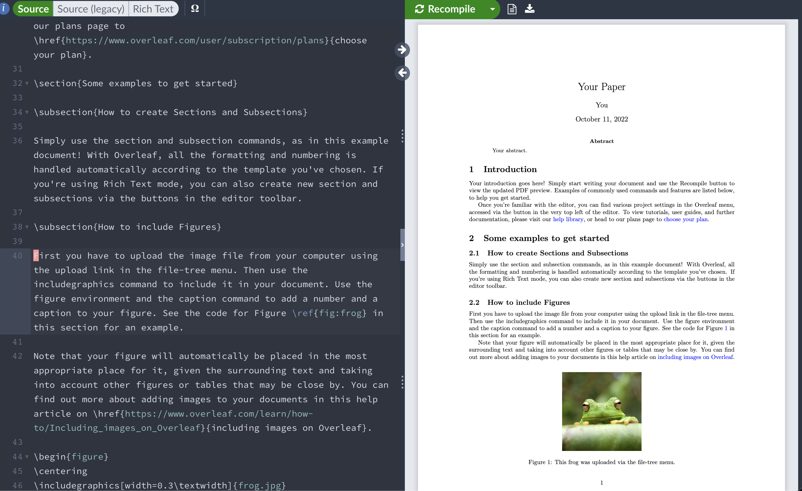This screenshot has width=802, height=491.
Task: Click the 'help library' link in PDF
Action: pos(568,220)
